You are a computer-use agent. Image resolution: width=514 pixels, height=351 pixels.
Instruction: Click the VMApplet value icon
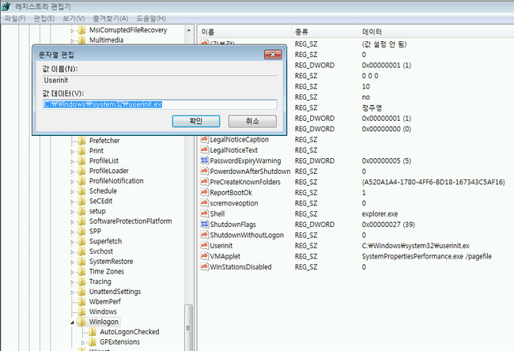click(204, 256)
